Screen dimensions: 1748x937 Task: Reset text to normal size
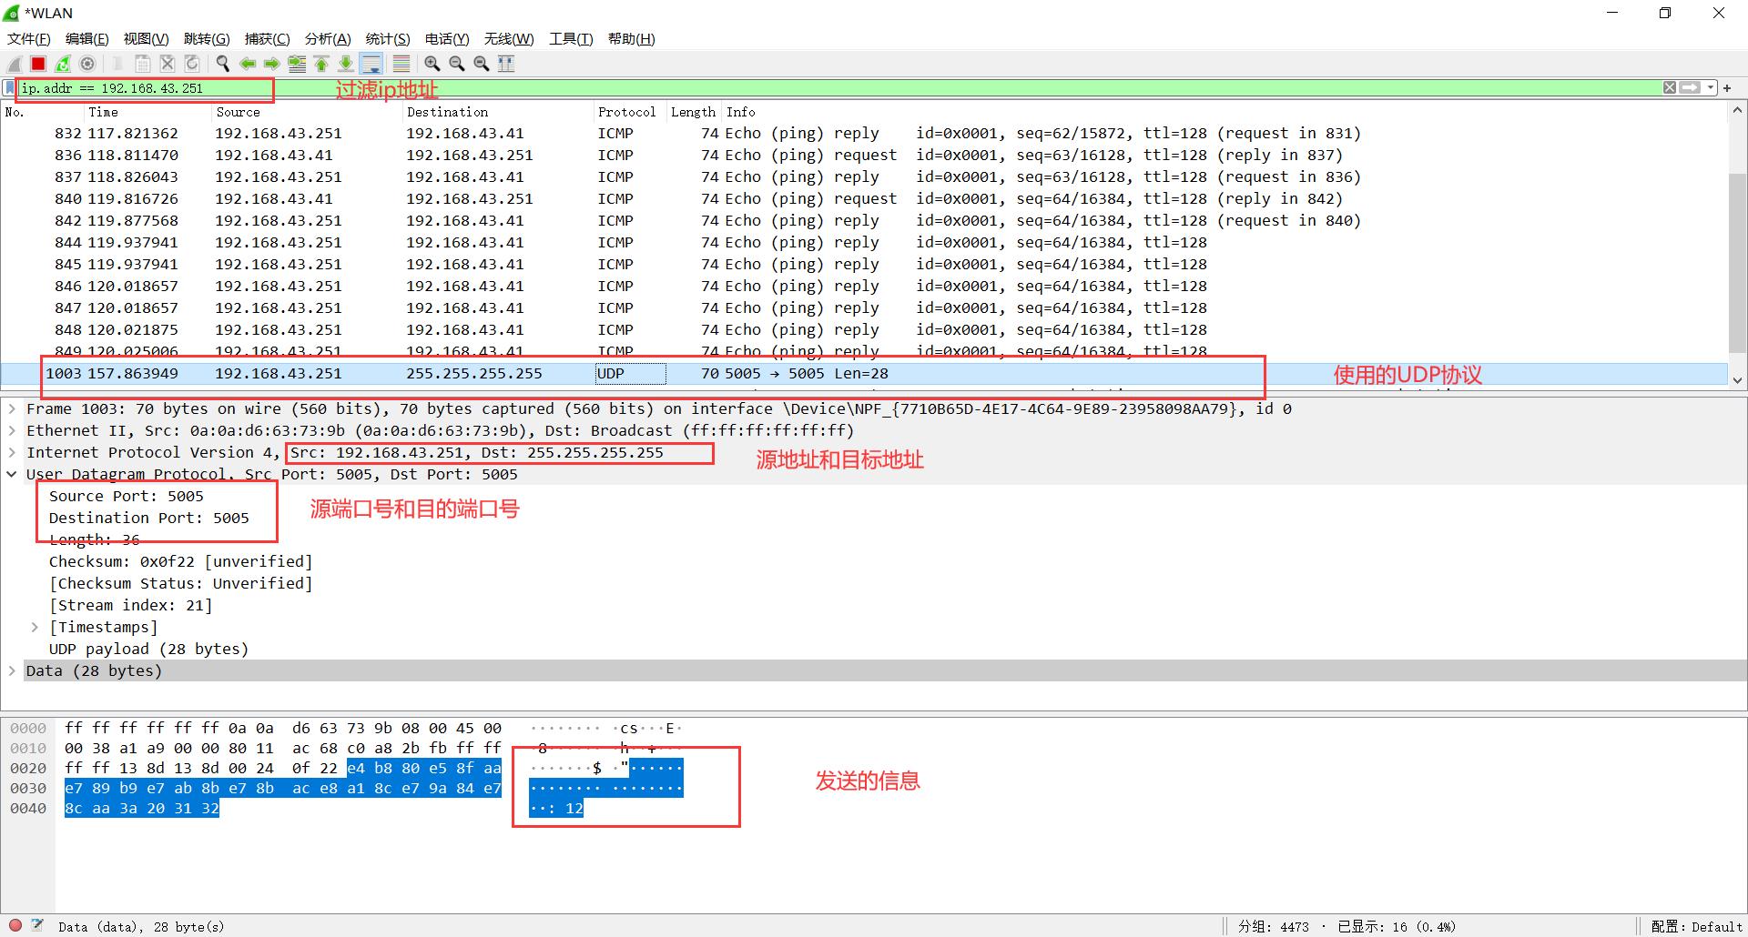[482, 64]
